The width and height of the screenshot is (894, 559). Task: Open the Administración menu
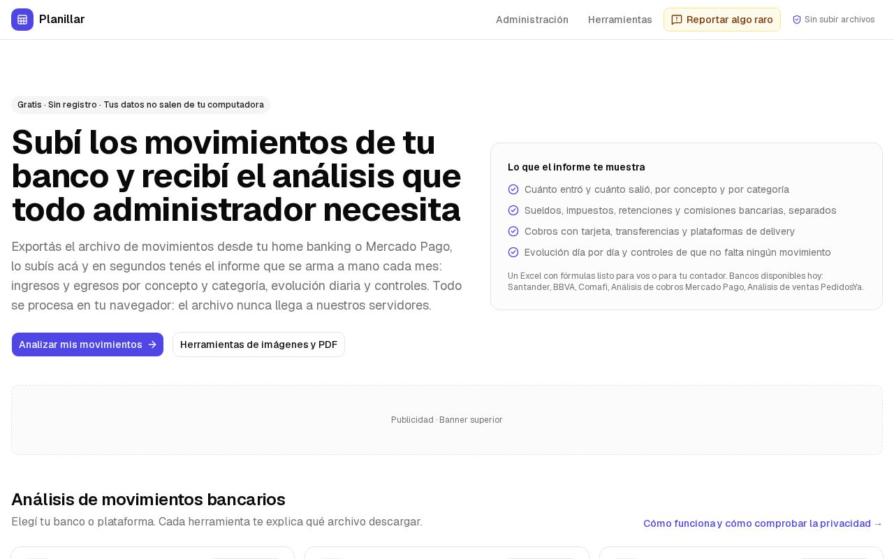point(532,20)
